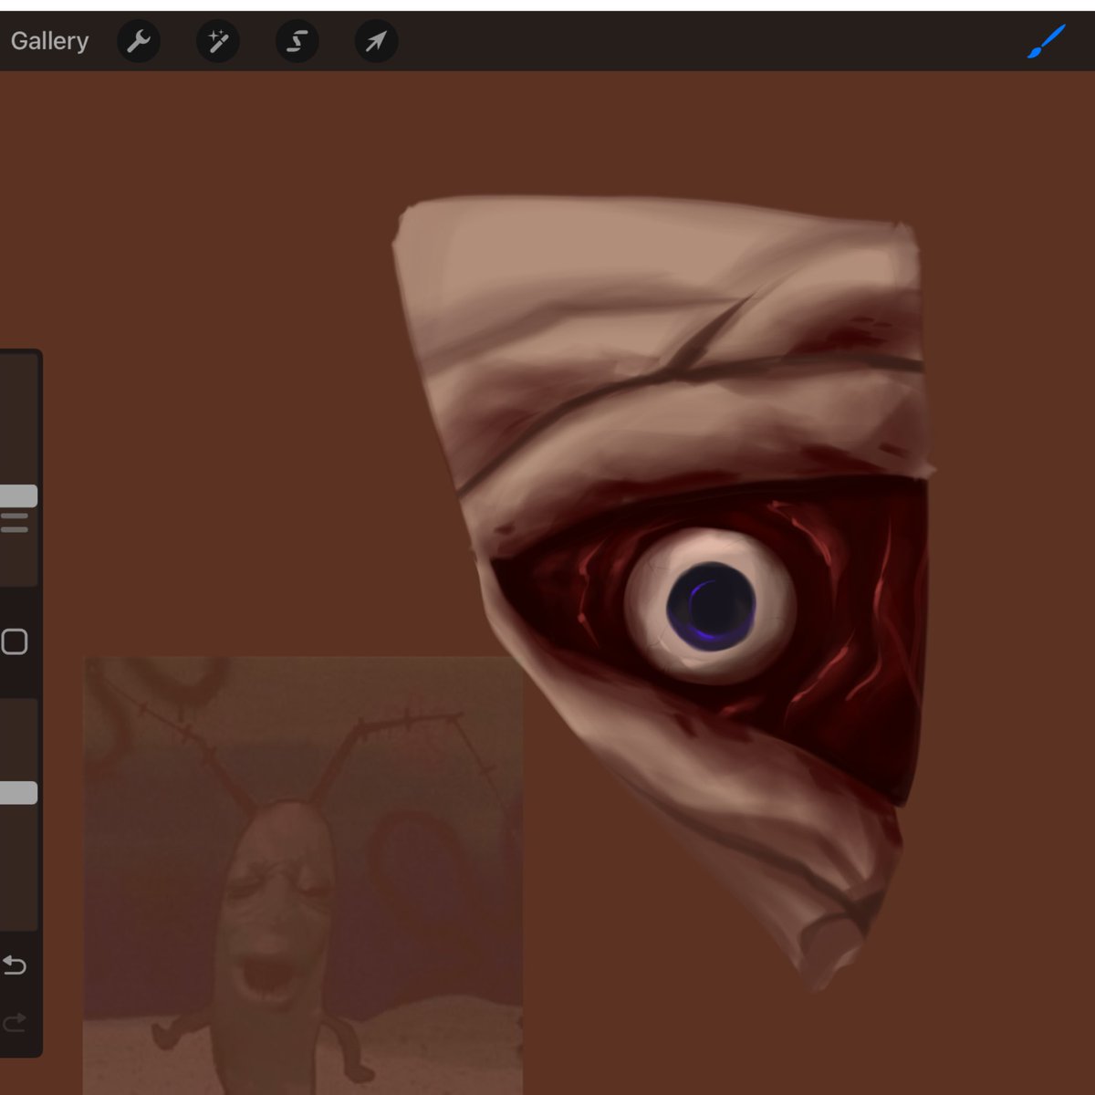Activate the Selection tool
Viewport: 1095px width, 1095px height.
297,41
